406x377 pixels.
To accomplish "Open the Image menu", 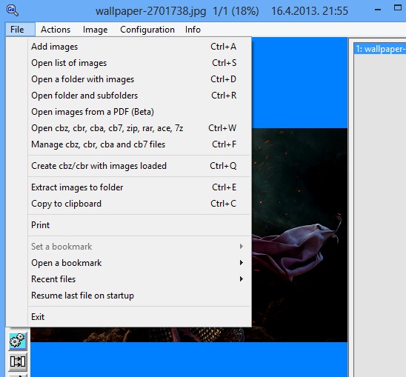I will (95, 30).
